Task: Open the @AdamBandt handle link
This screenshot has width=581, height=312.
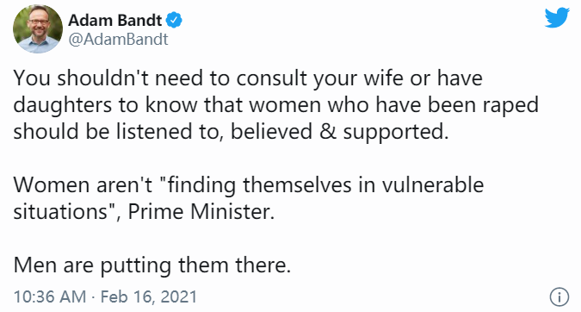Action: [x=119, y=40]
